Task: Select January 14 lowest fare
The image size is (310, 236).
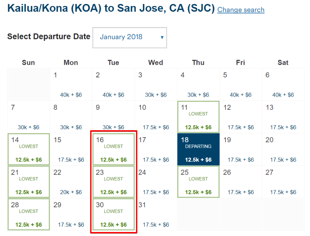Action: click(28, 149)
